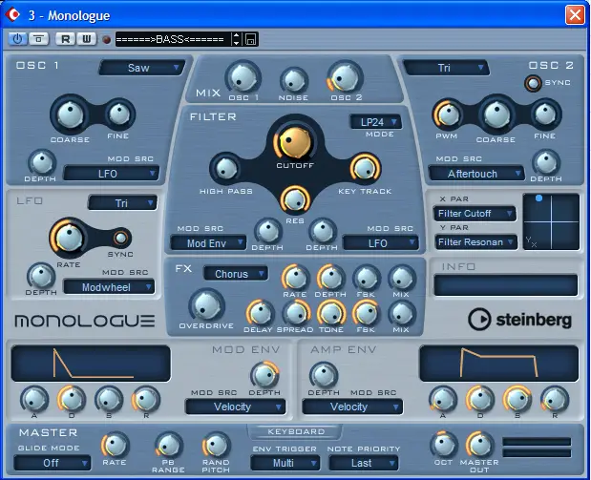Open the OSC 2 Mod Src Aftertouch dropdown
591x480 pixels.
point(476,174)
